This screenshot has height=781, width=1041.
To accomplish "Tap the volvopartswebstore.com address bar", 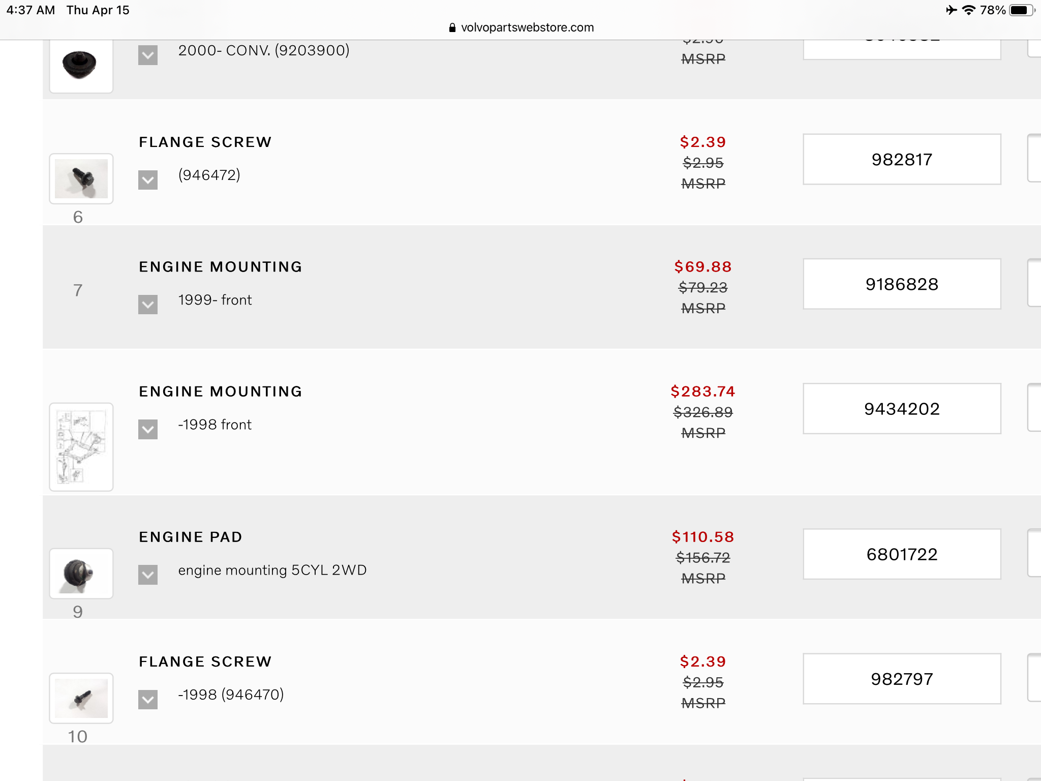I will click(527, 27).
